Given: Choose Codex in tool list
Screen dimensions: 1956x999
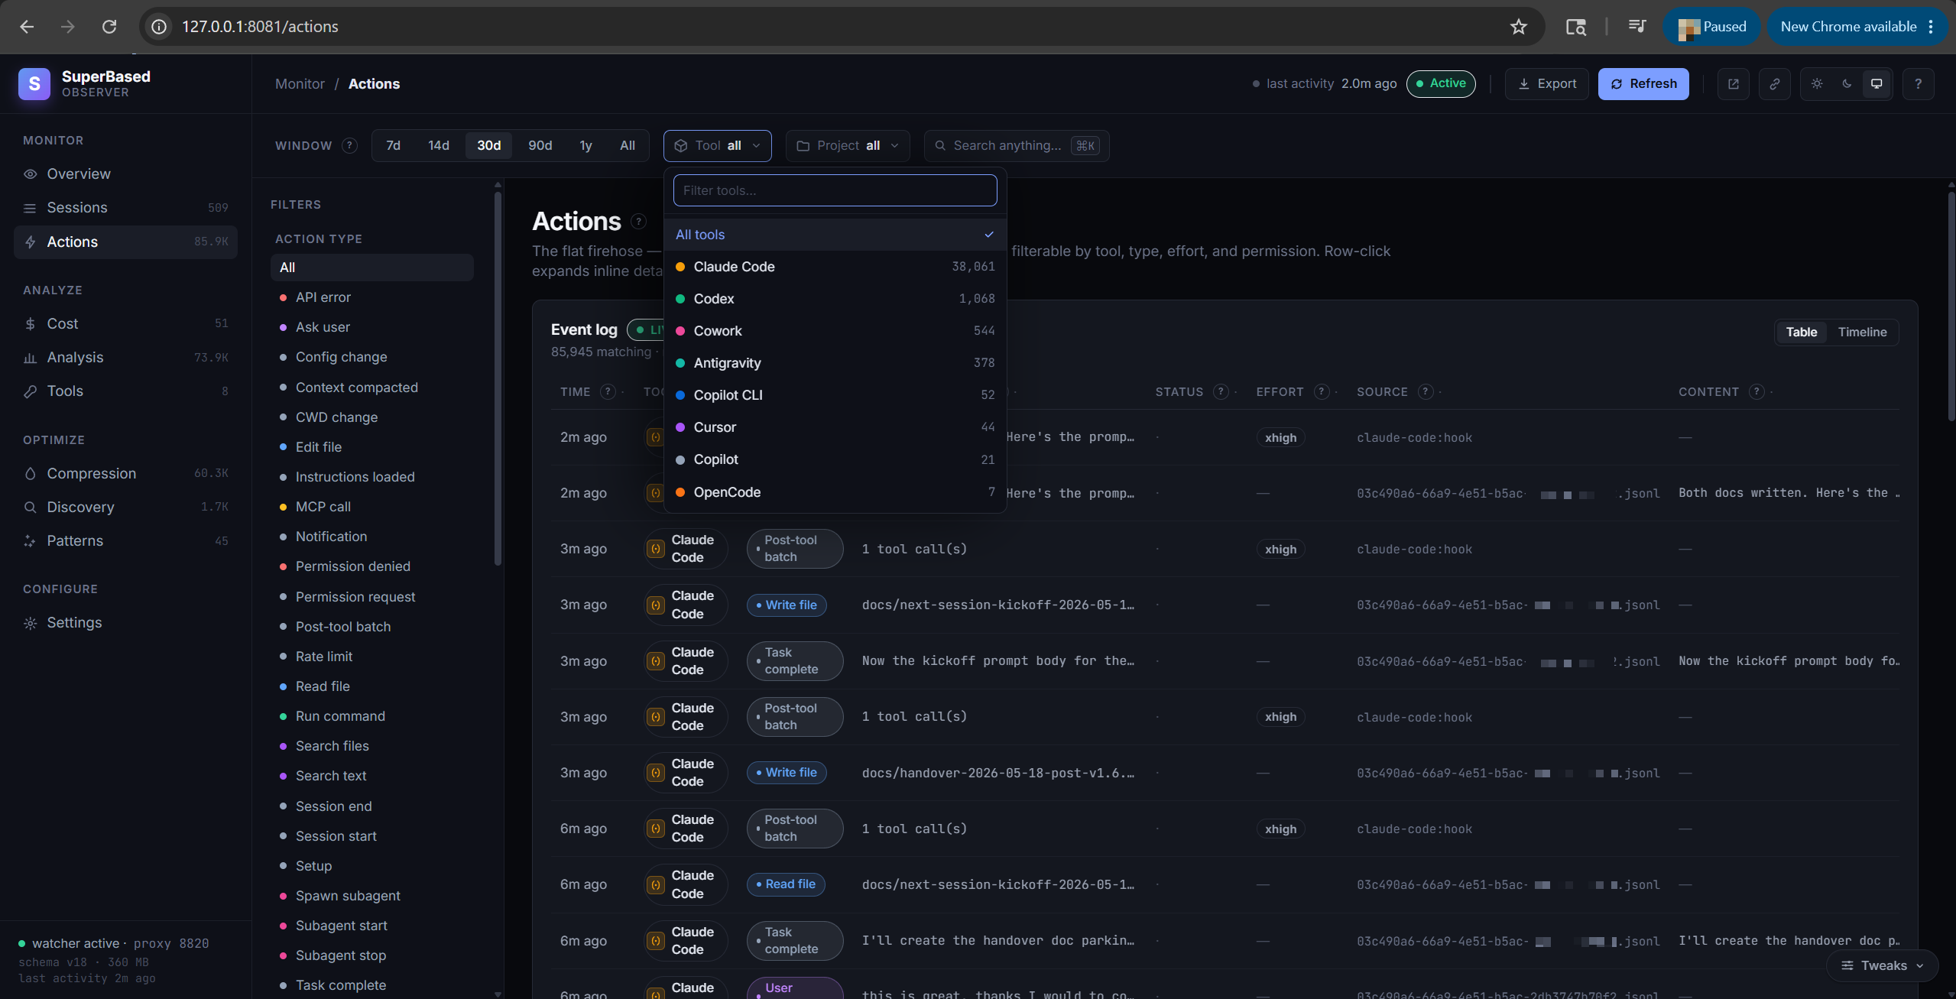Looking at the screenshot, I should tap(835, 299).
